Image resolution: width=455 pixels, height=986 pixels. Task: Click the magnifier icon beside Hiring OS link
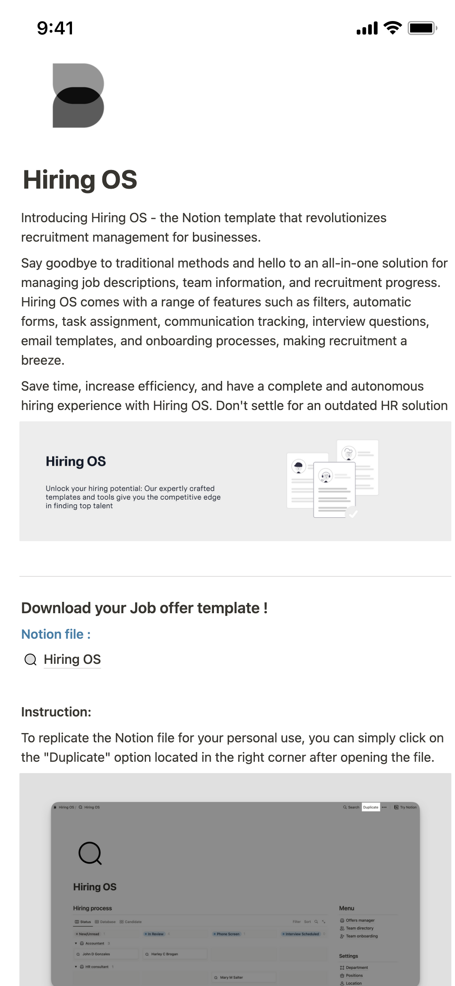(30, 660)
